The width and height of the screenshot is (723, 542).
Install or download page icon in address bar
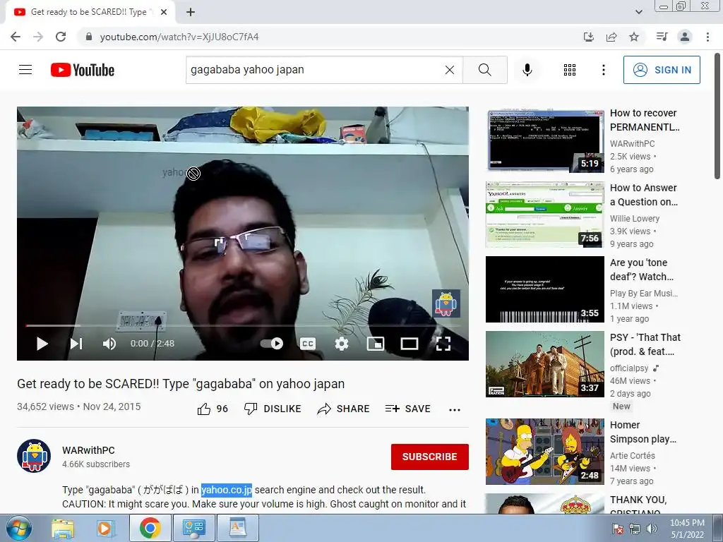point(589,37)
